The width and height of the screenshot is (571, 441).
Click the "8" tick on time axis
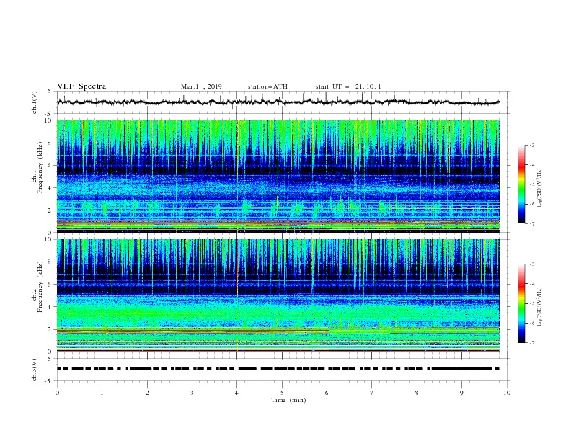[x=417, y=393]
